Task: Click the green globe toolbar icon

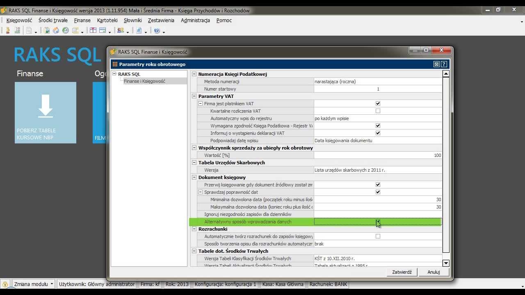Action: click(x=66, y=31)
